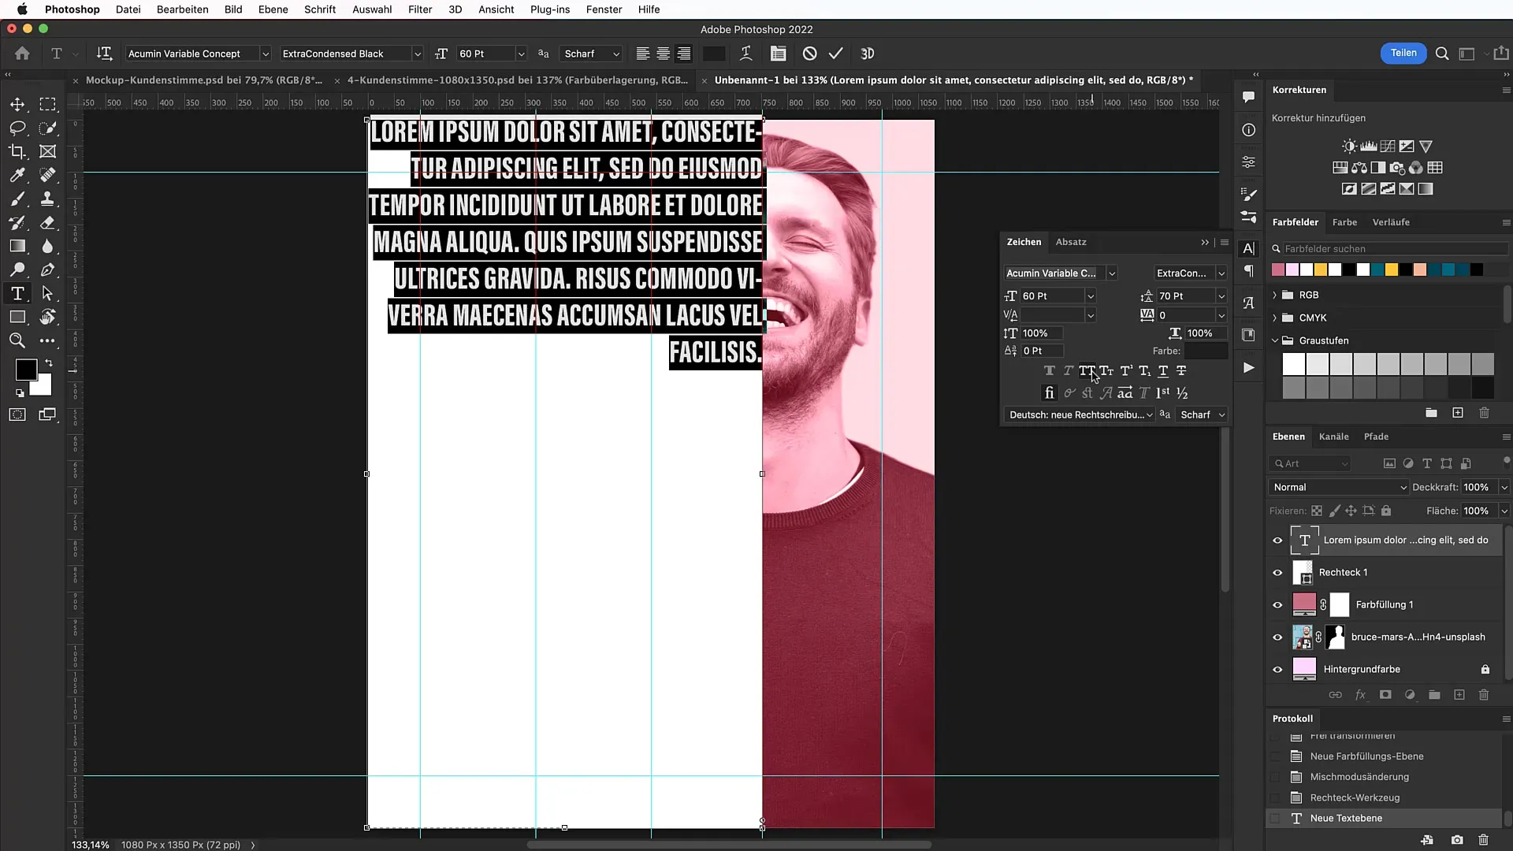
Task: Open the Ebene menu in menu bar
Action: point(272,9)
